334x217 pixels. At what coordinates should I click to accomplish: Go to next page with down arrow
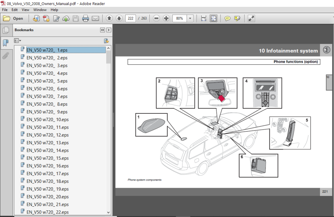click(x=119, y=19)
